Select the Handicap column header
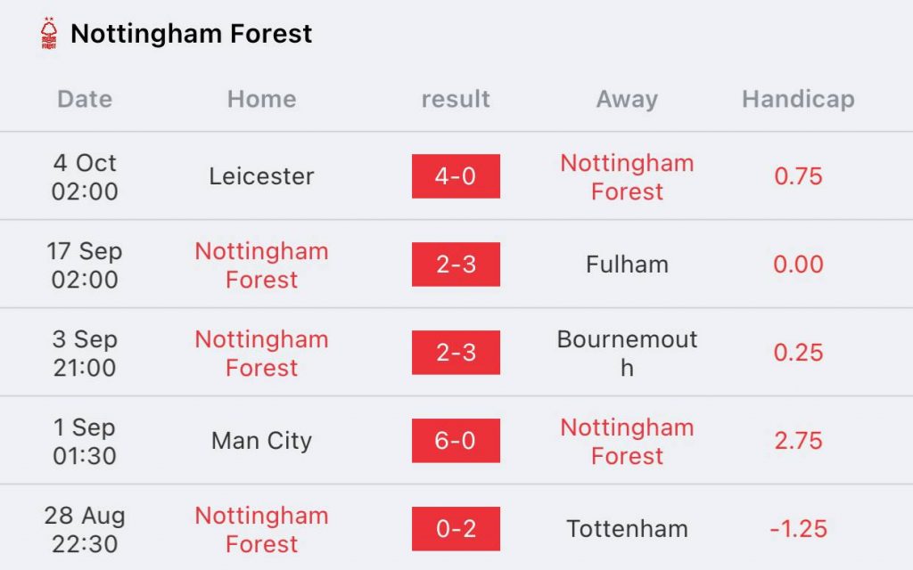Image resolution: width=913 pixels, height=570 pixels. (798, 100)
